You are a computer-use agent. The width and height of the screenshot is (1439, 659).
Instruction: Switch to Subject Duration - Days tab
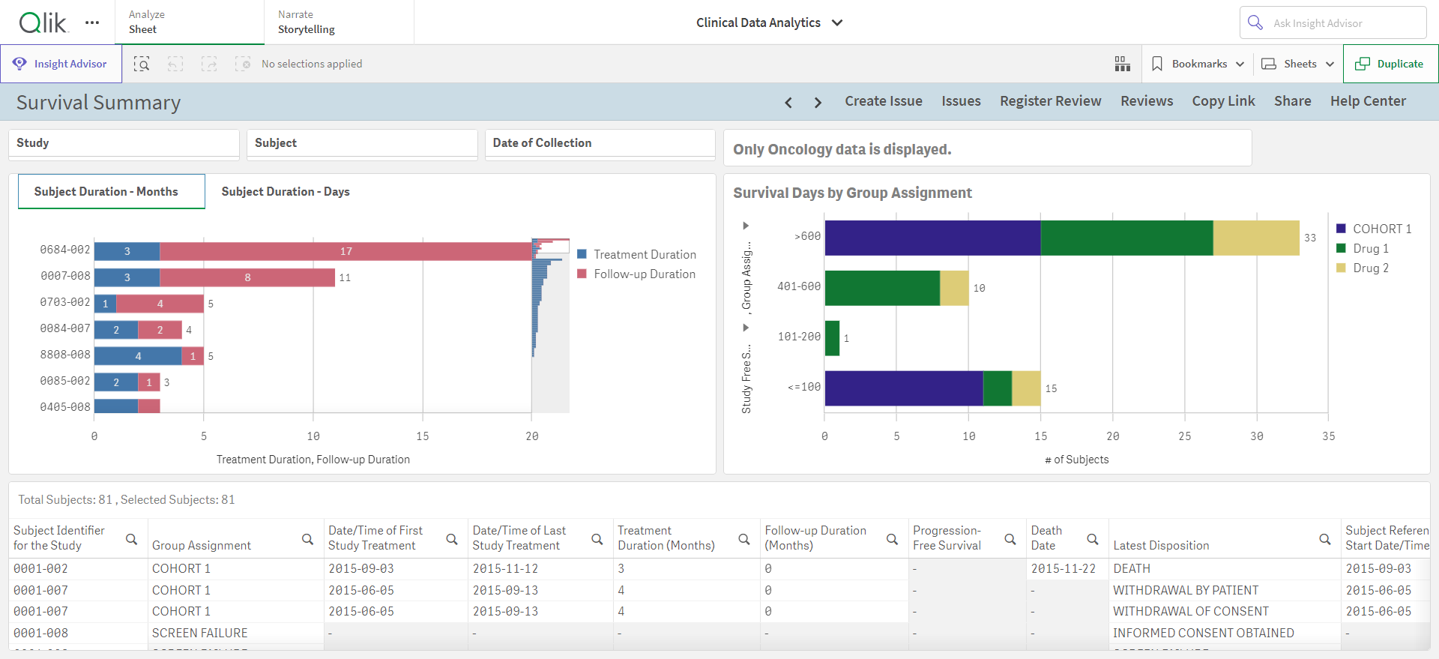(286, 191)
